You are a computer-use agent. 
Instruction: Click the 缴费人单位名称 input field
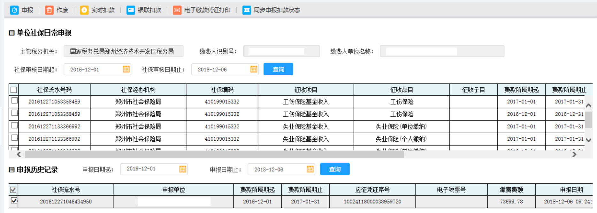442,51
